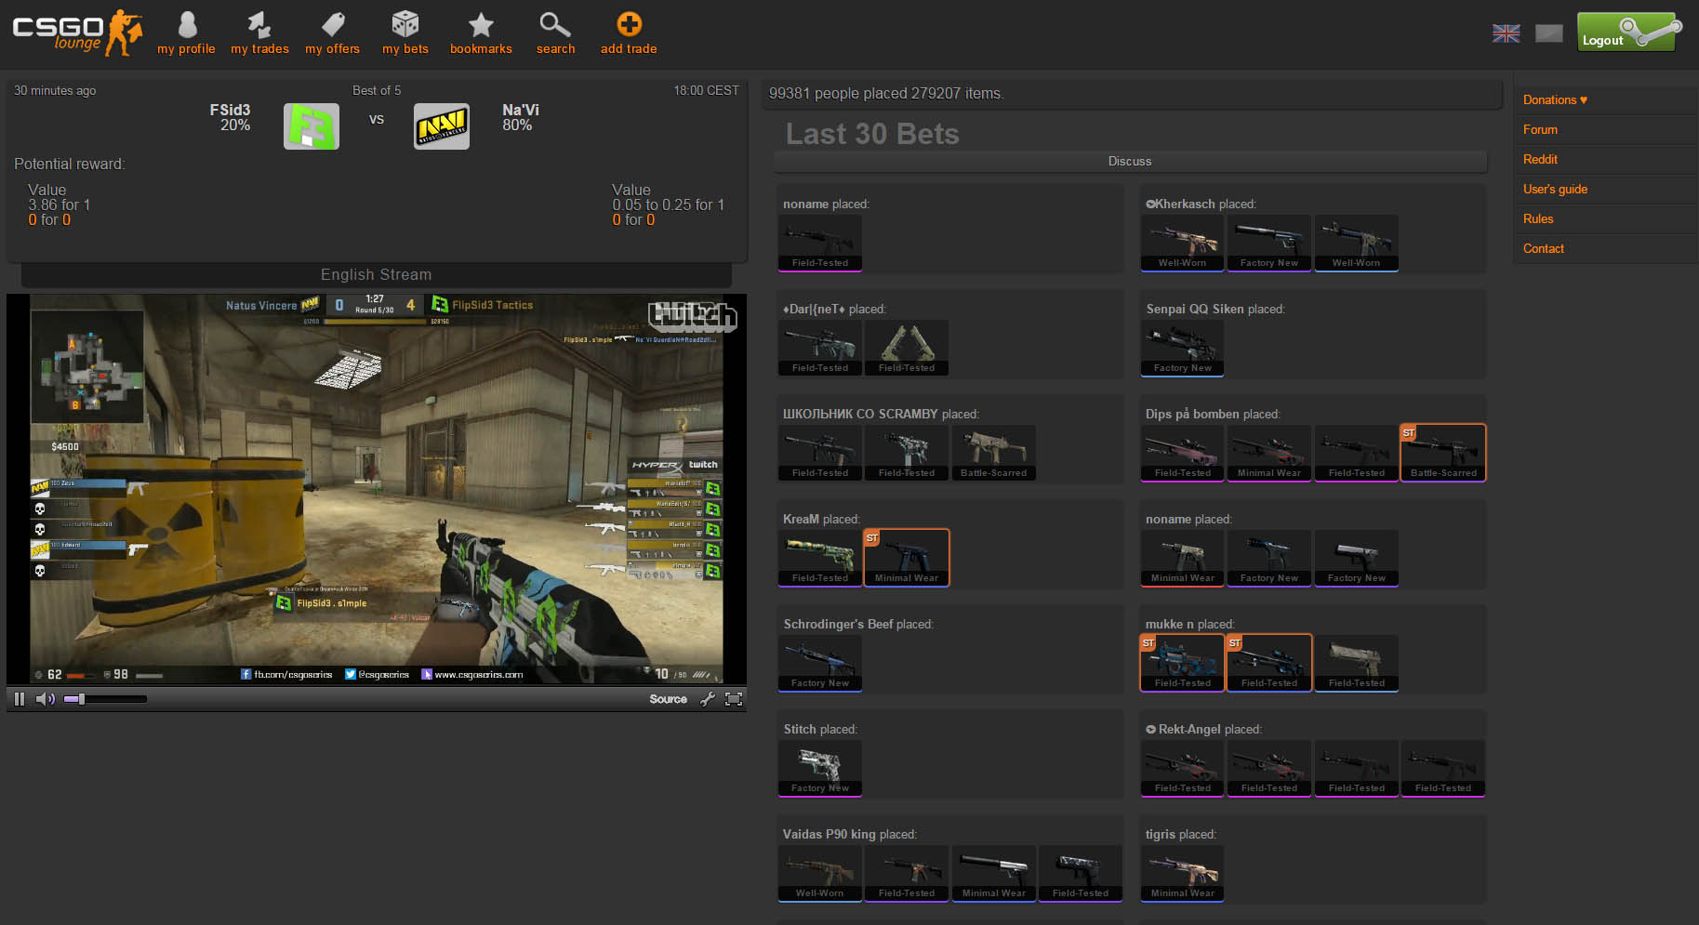Click SCRAMBY's Battle-Scarred item
This screenshot has height=925, width=1699.
click(993, 453)
